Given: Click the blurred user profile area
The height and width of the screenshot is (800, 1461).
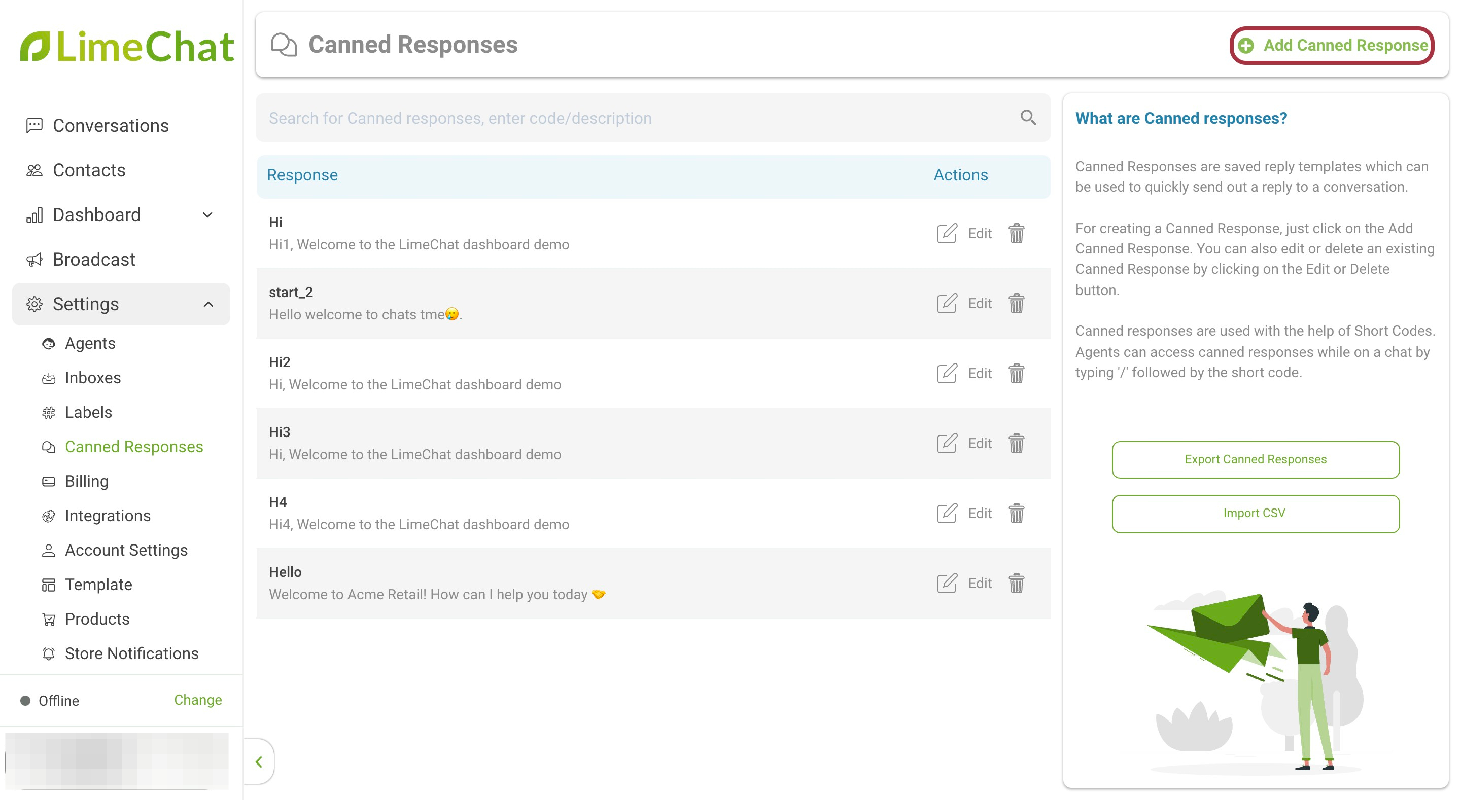Looking at the screenshot, I should tap(116, 761).
